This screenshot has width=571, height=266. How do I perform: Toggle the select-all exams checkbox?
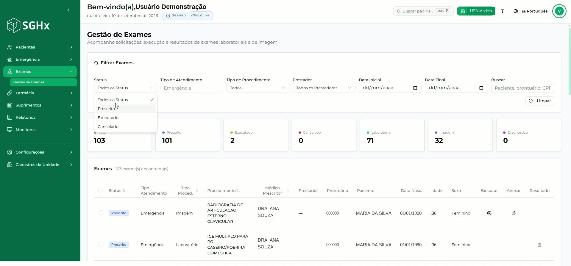coord(101,190)
